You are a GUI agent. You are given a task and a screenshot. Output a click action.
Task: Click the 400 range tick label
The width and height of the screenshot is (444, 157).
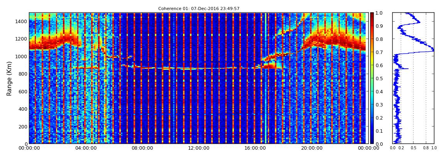(23, 109)
